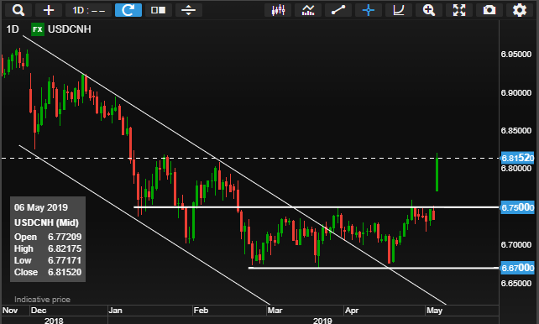Click the Nov label on time axis
Image resolution: width=539 pixels, height=324 pixels.
click(x=10, y=311)
